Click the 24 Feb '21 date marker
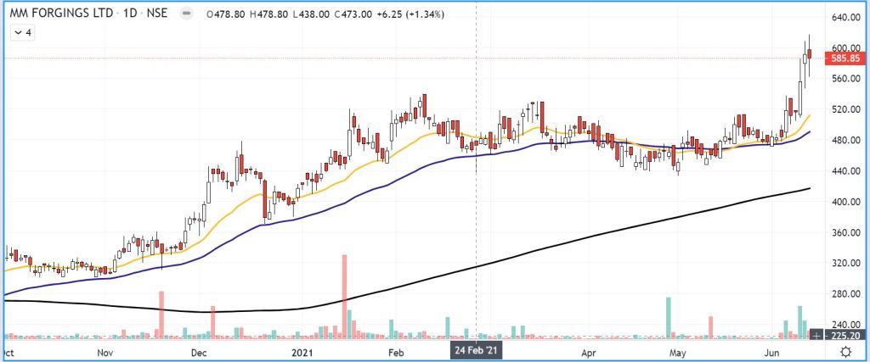This screenshot has width=870, height=362. point(476,351)
